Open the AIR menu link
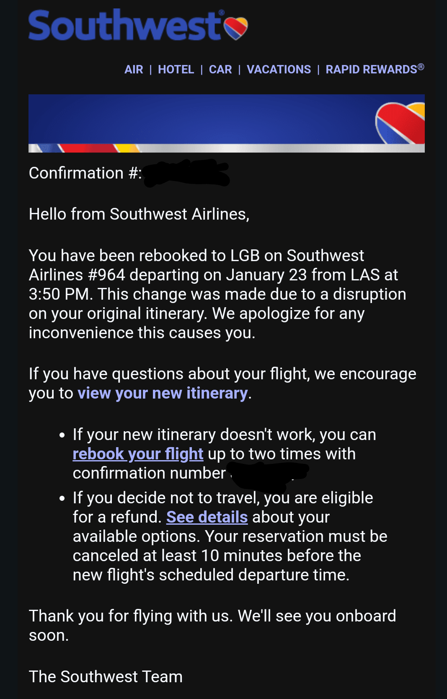 (x=134, y=70)
